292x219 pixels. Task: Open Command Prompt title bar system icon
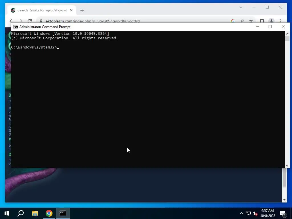[16, 27]
